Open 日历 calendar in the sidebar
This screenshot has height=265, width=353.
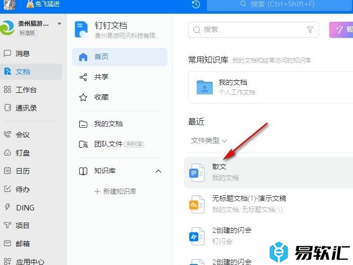23,171
